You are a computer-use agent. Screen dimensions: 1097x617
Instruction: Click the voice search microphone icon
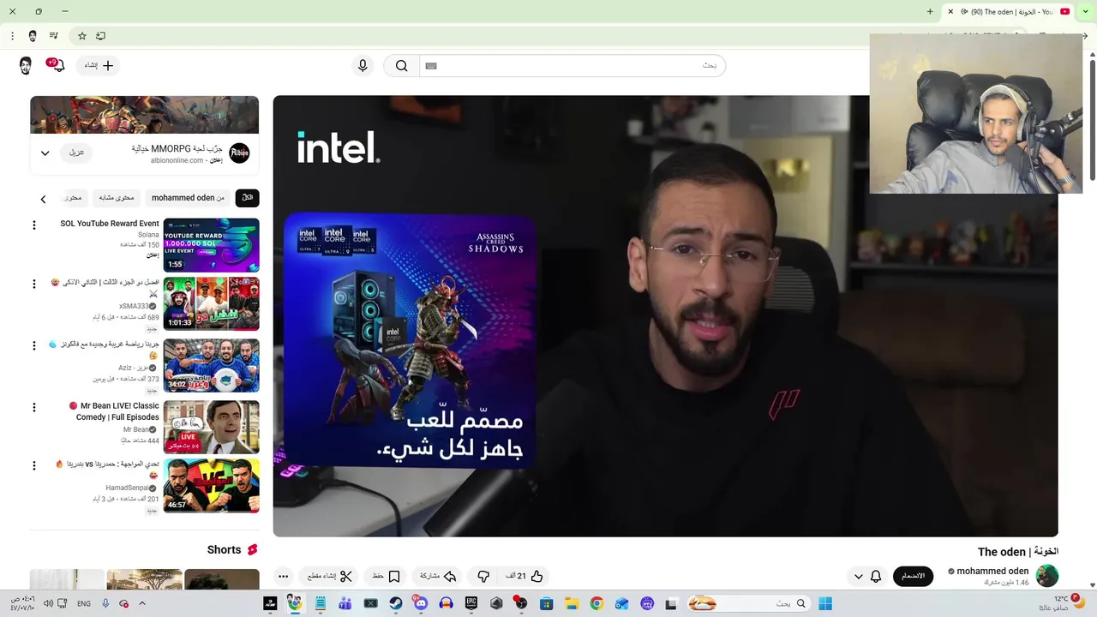pyautogui.click(x=363, y=66)
